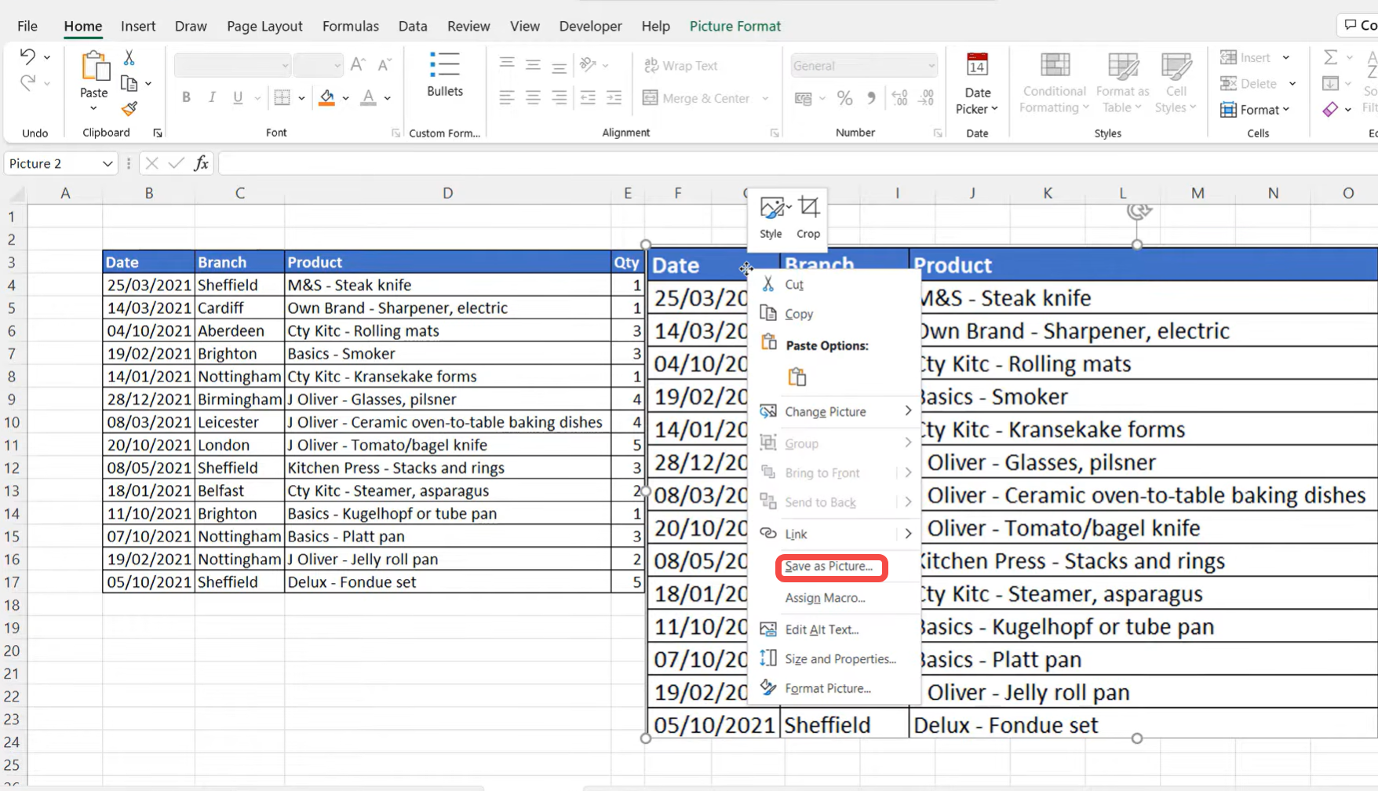Click the Cut scissors icon in ribbon
The width and height of the screenshot is (1378, 791).
(129, 58)
